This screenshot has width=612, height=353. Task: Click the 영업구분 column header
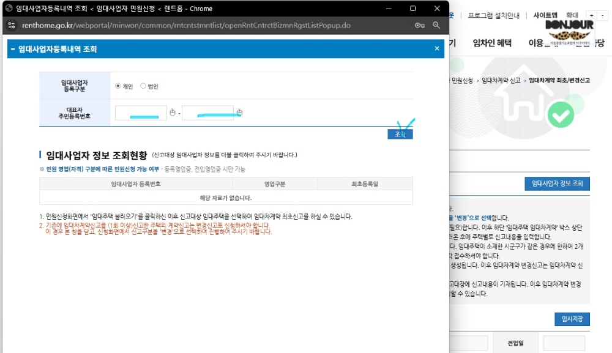click(x=275, y=184)
